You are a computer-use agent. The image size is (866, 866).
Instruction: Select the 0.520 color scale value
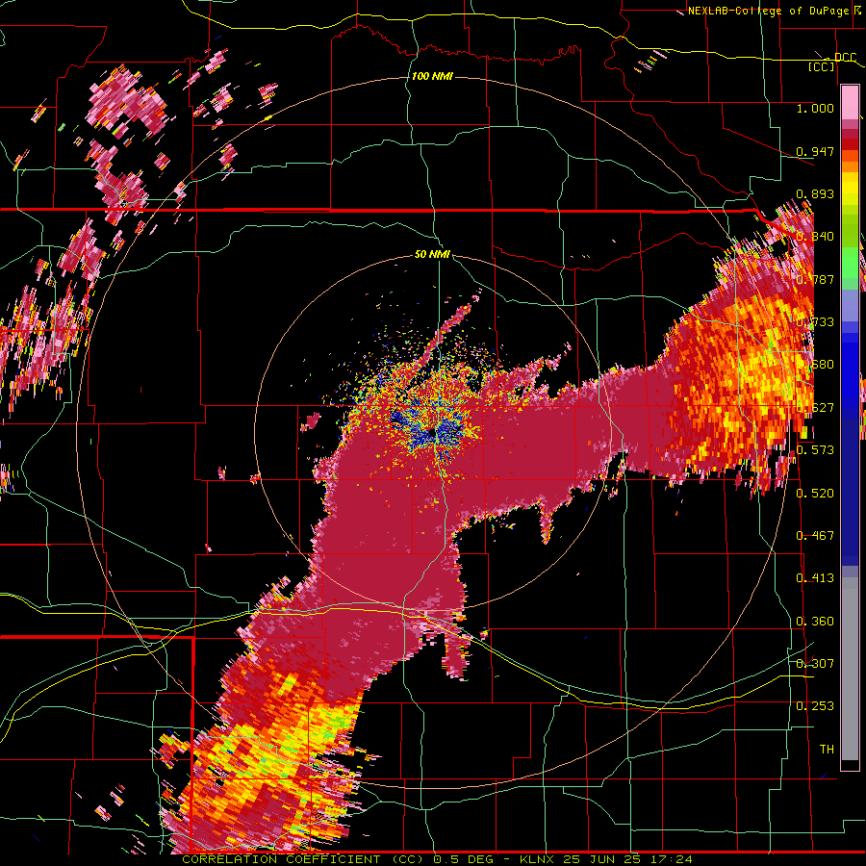click(815, 493)
